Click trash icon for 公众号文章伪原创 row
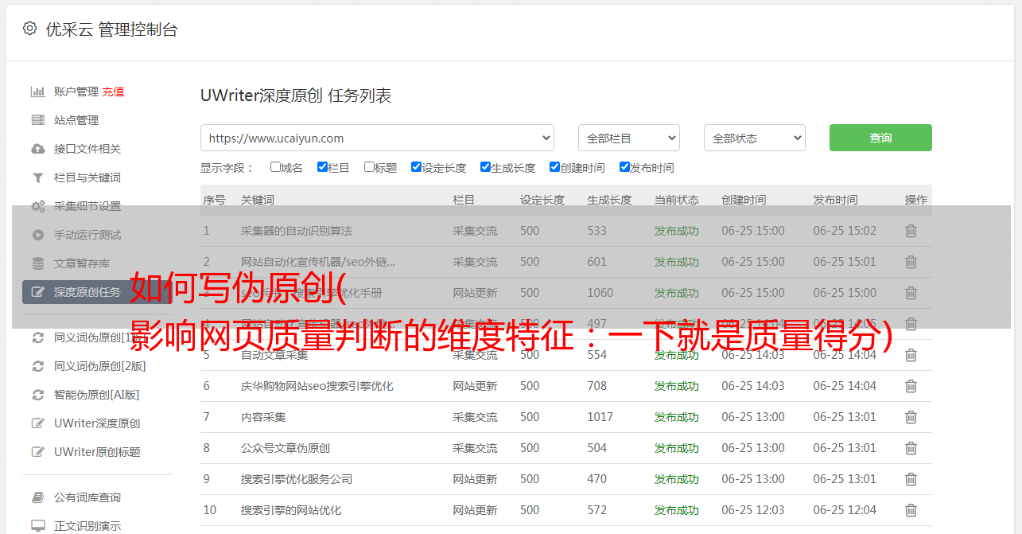Viewport: 1022px width, 534px height. [911, 448]
